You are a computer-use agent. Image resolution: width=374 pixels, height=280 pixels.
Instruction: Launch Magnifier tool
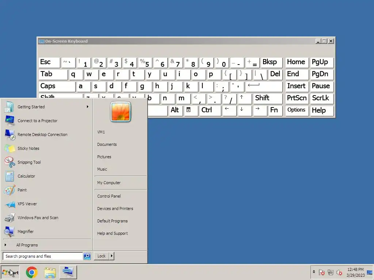(x=47, y=232)
